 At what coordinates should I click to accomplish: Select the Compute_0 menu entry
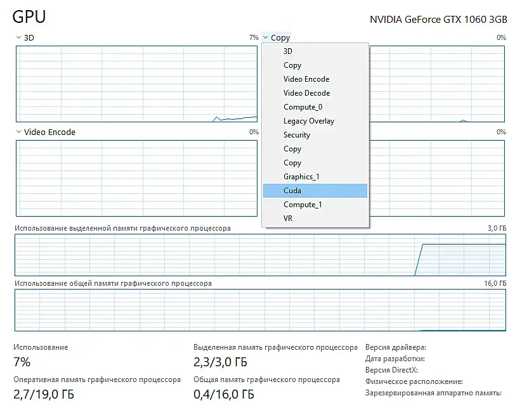coord(303,107)
